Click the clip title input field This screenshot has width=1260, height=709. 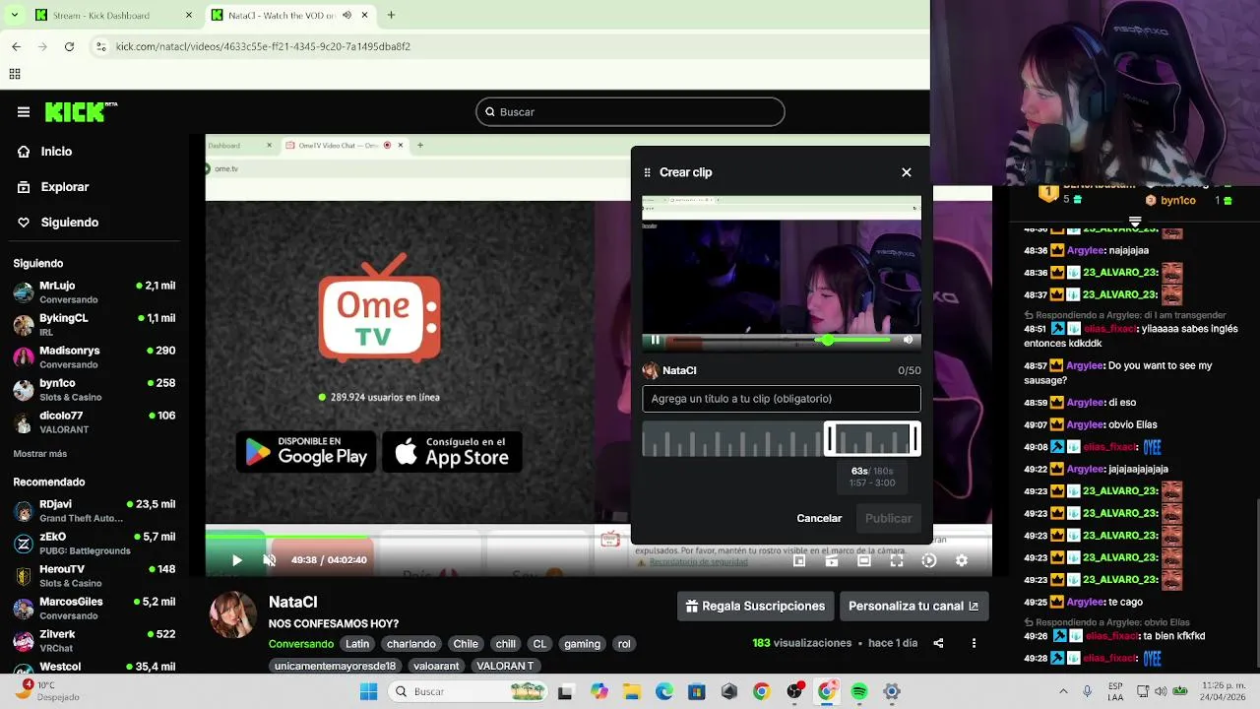[x=782, y=399]
